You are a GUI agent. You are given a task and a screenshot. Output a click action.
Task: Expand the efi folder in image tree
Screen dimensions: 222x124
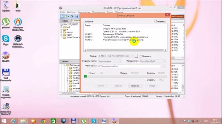coord(61,30)
